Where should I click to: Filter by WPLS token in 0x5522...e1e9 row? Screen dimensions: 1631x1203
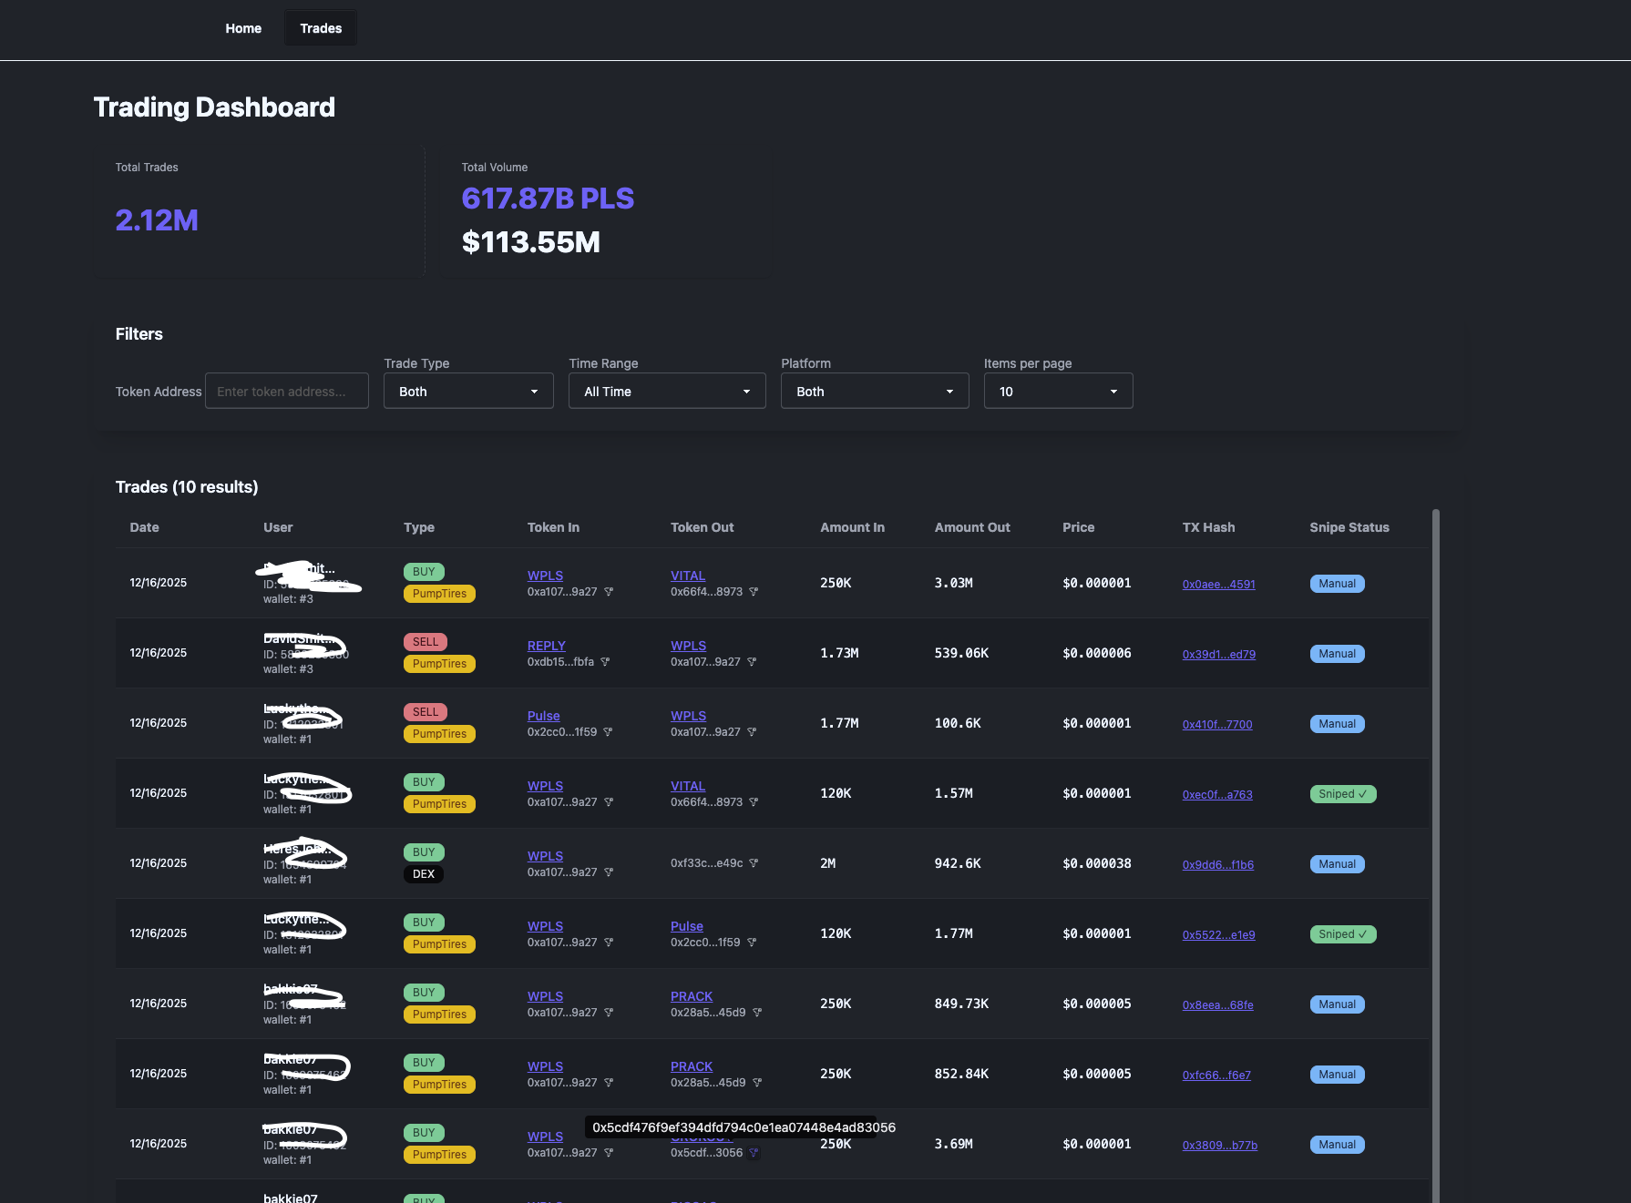[609, 943]
